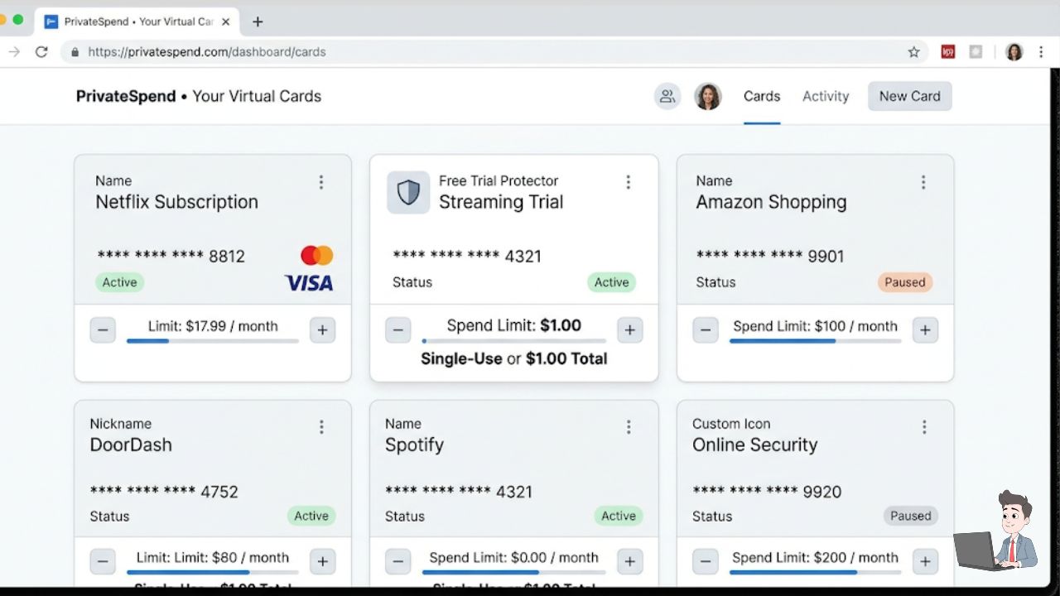
Task: Open the Streaming Trial card three-dot menu
Action: (x=629, y=182)
